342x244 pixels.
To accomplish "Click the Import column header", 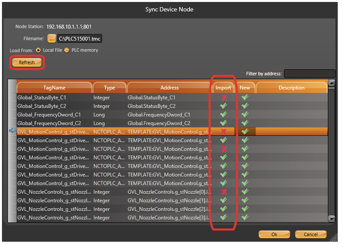I will coord(223,88).
